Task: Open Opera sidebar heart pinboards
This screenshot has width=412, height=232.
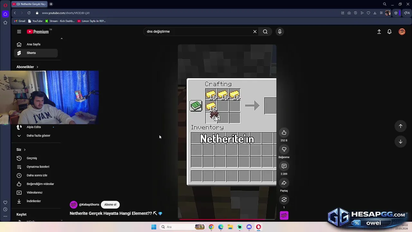Action: pos(5,202)
